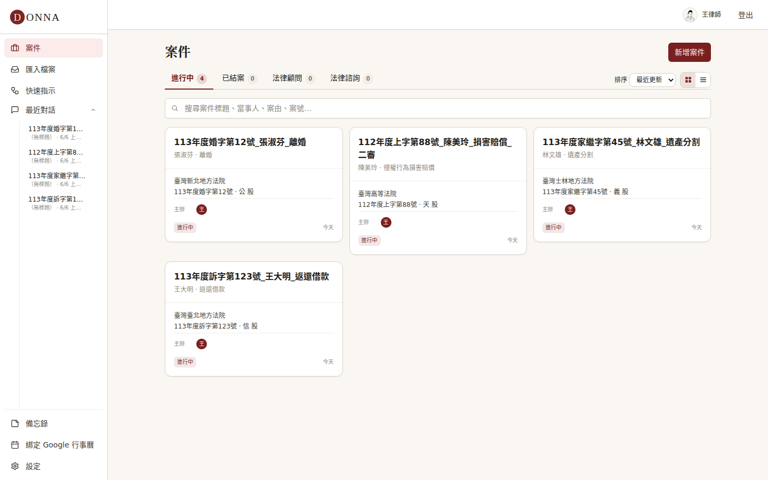Open 匯入檔案 in the sidebar

coord(53,69)
